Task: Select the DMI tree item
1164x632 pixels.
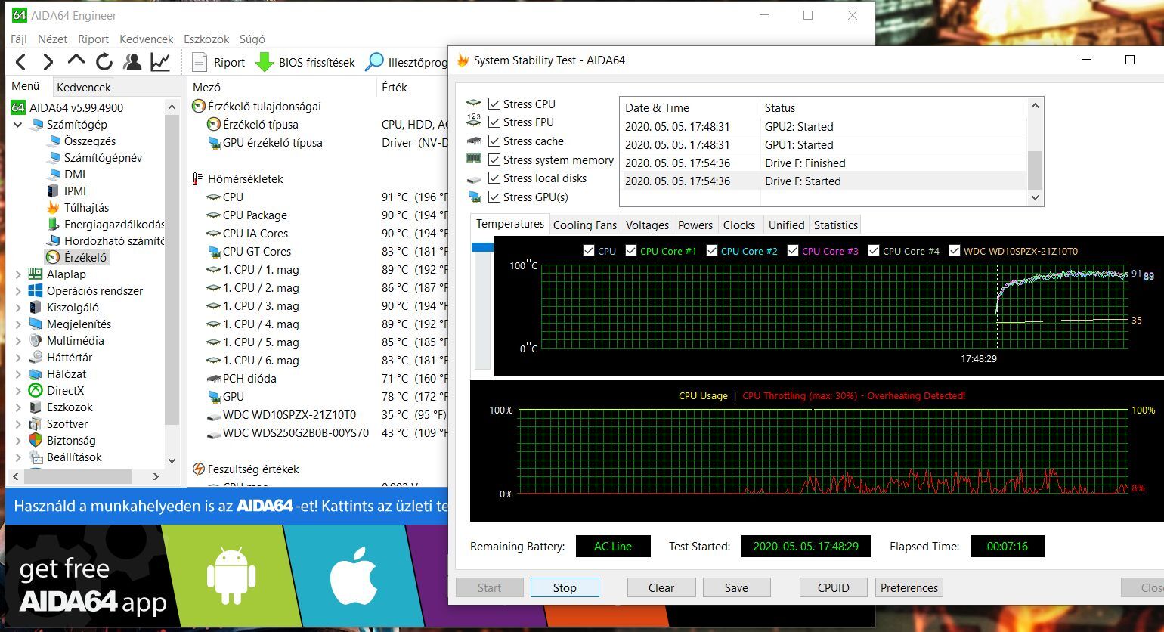Action: [66, 174]
